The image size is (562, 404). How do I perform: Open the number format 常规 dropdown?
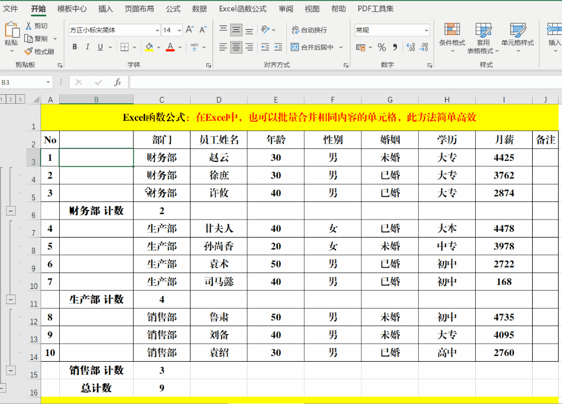click(426, 30)
